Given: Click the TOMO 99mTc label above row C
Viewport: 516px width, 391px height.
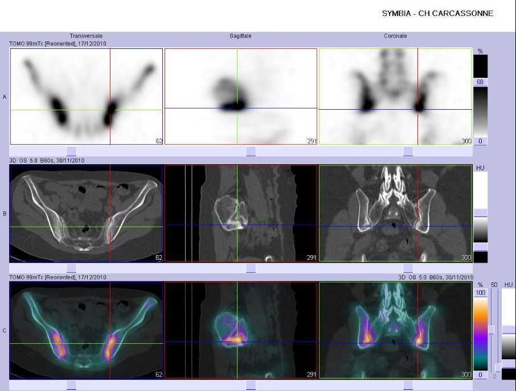Looking at the screenshot, I should [58, 277].
